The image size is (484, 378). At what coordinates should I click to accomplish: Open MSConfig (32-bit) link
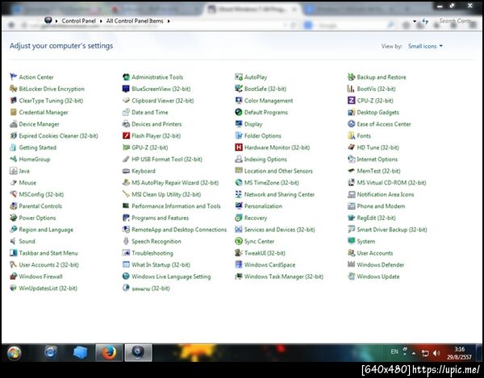41,194
